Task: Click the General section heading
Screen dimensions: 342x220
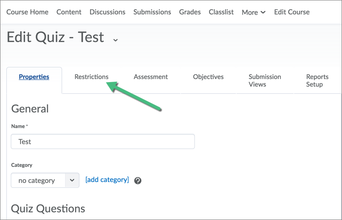Action: [x=30, y=109]
